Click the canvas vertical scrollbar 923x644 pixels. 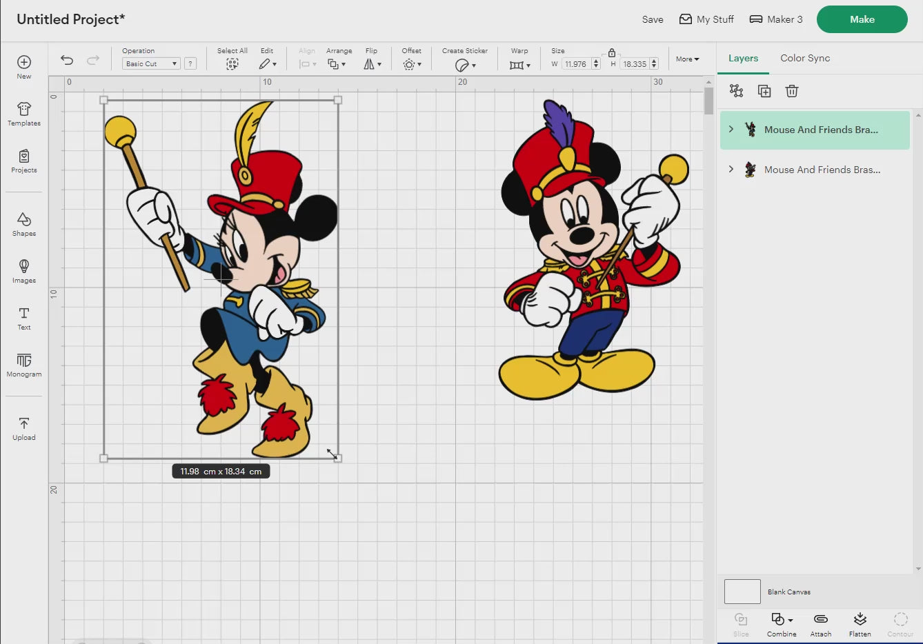click(x=709, y=101)
